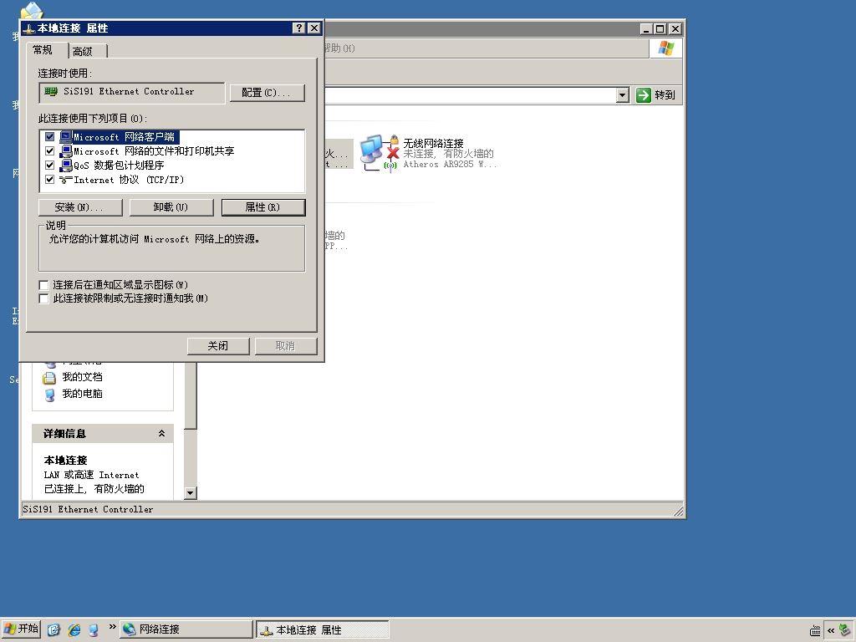Uncheck Microsoft 网络的文件和打印机共享 checkbox
The height and width of the screenshot is (642, 856).
point(49,150)
